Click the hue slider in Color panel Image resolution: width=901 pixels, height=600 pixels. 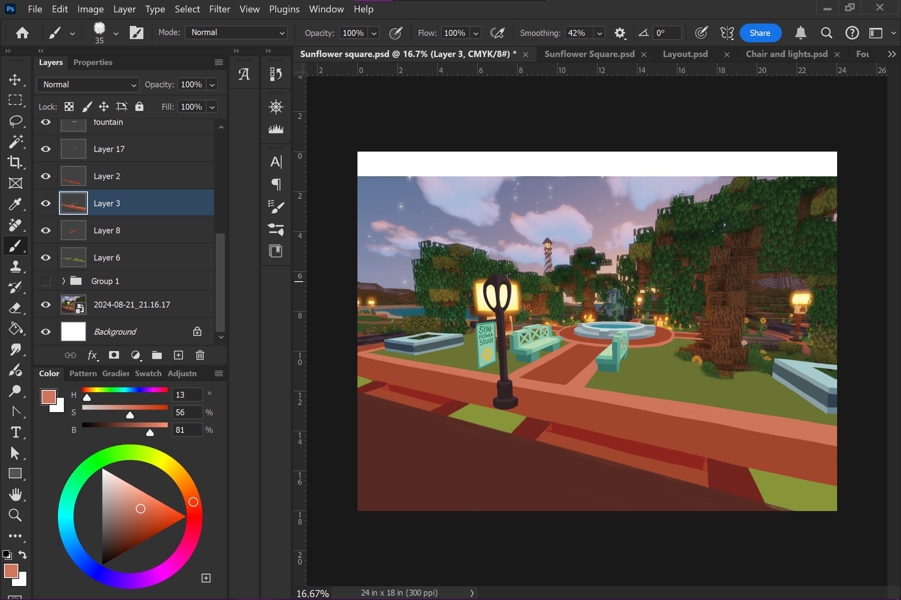point(125,390)
